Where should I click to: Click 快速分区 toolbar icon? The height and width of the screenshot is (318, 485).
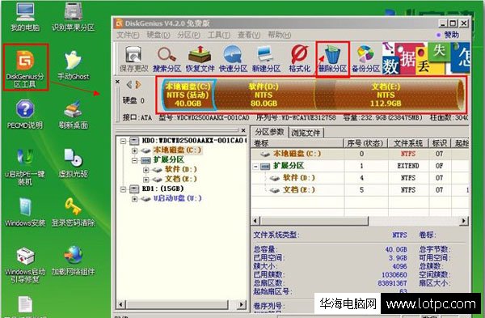pyautogui.click(x=234, y=59)
